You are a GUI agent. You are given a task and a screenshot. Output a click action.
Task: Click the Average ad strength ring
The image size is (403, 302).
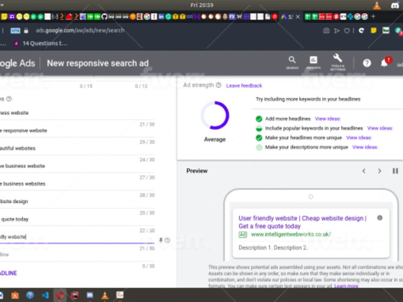click(215, 115)
